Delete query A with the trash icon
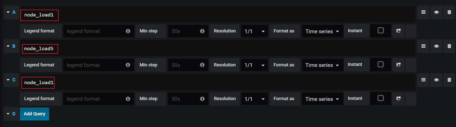 449,12
